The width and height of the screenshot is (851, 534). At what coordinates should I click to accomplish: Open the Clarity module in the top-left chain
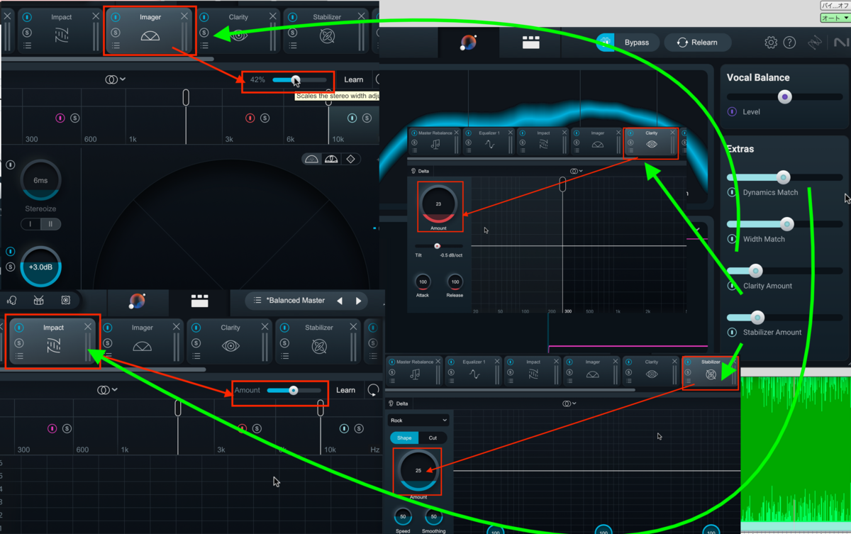point(238,31)
